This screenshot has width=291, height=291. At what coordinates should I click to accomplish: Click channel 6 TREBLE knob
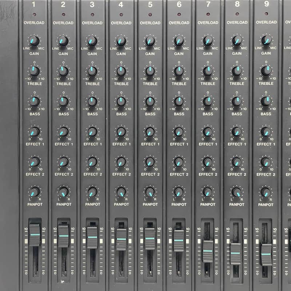[179, 71]
